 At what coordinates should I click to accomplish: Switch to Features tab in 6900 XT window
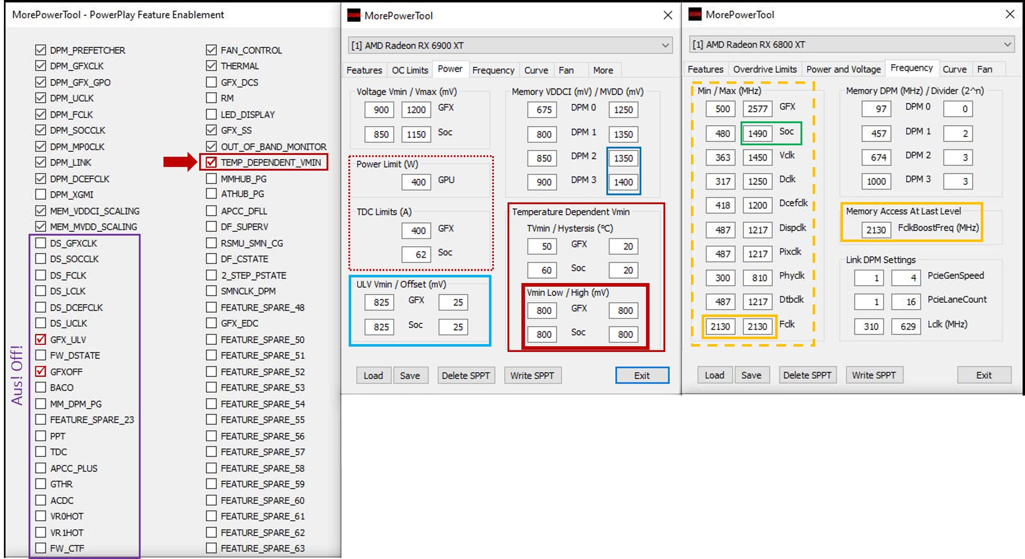[364, 70]
